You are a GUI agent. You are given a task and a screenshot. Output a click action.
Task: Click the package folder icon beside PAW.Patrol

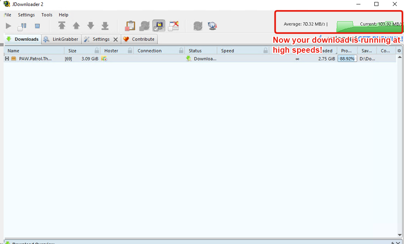click(x=14, y=59)
